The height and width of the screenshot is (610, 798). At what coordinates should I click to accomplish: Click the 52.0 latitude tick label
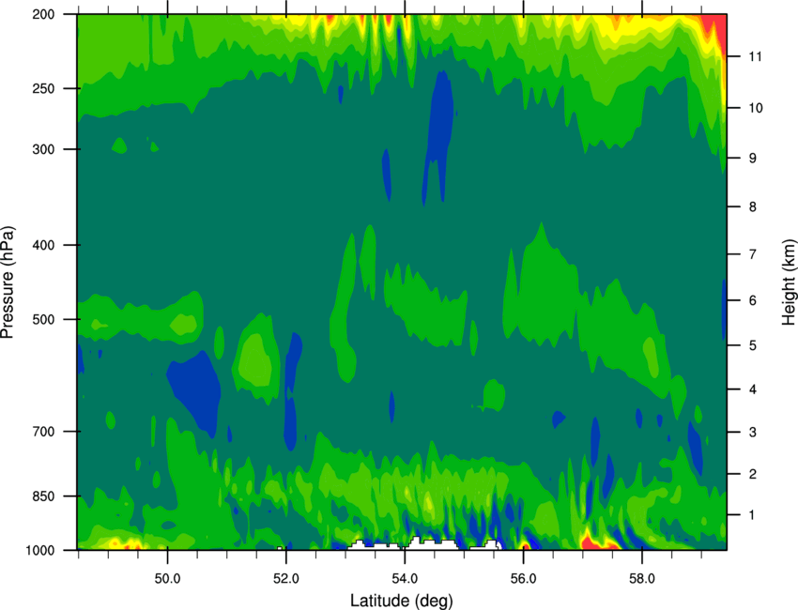click(x=286, y=579)
